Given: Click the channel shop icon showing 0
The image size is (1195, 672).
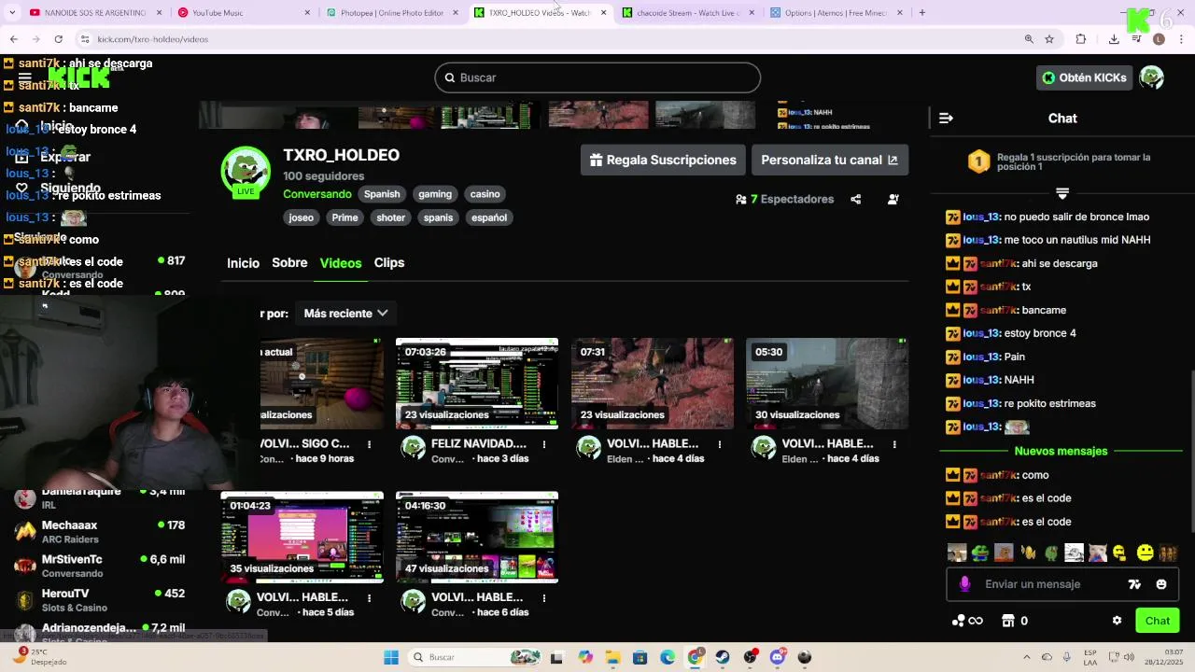Looking at the screenshot, I should (1015, 621).
